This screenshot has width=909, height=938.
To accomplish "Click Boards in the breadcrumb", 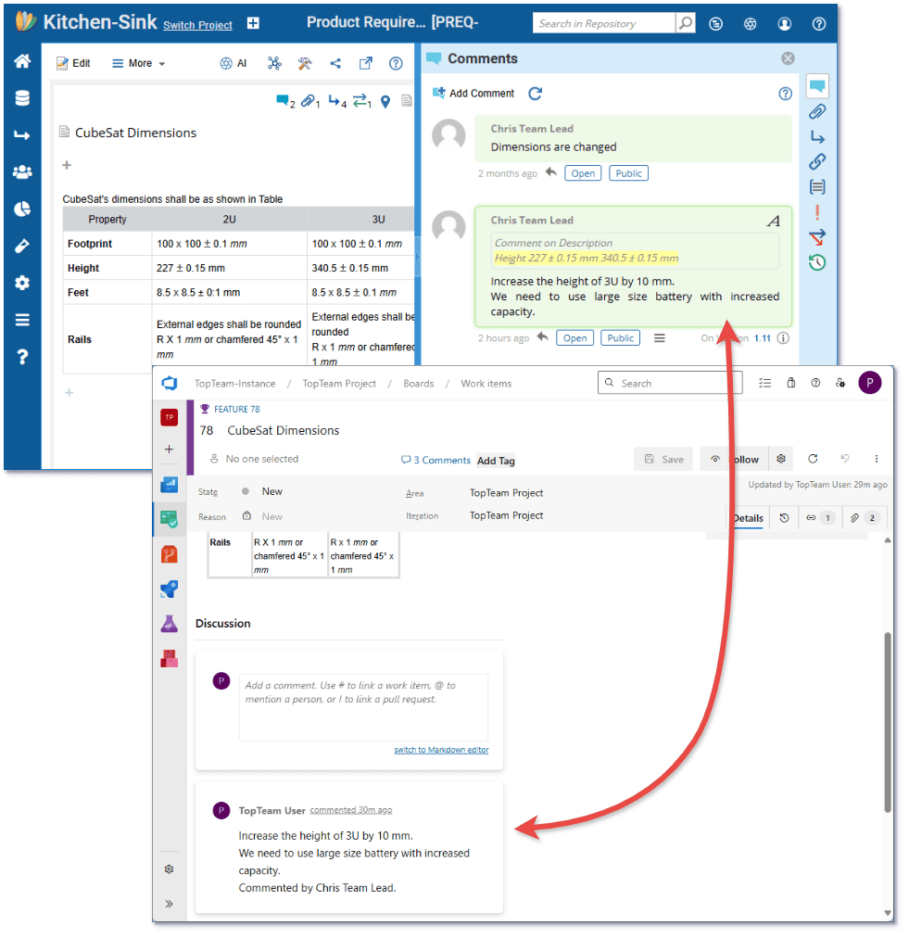I will [419, 383].
